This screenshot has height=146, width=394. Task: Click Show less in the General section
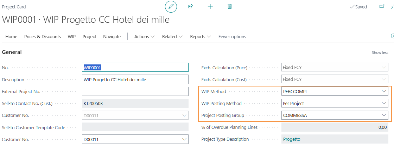point(380,53)
